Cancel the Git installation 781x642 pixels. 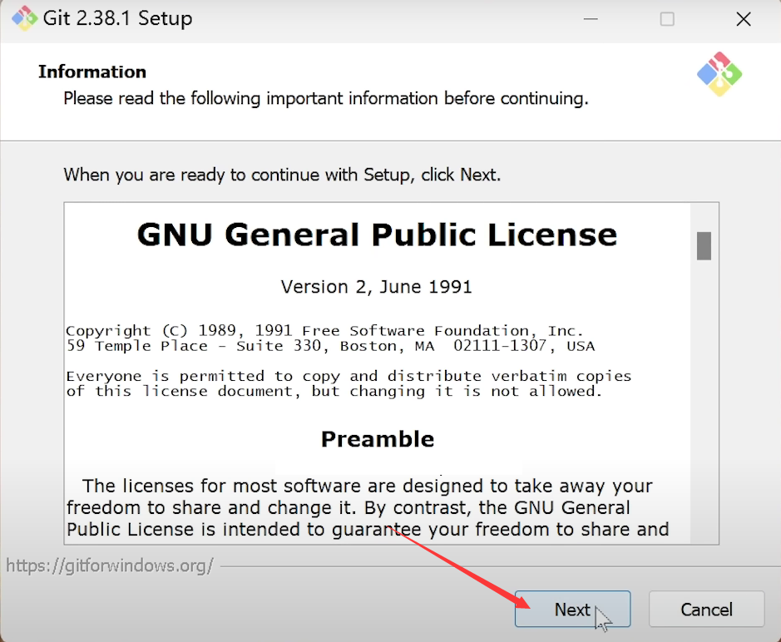(706, 610)
